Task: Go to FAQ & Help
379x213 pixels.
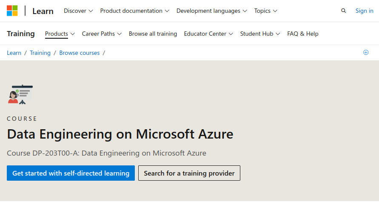Action: point(303,34)
